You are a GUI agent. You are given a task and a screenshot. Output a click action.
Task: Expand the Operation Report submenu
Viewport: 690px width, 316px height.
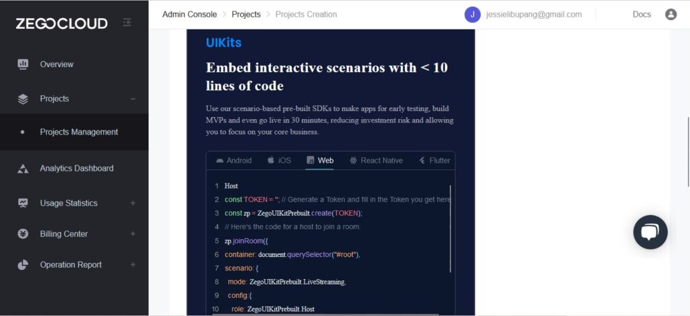point(133,265)
